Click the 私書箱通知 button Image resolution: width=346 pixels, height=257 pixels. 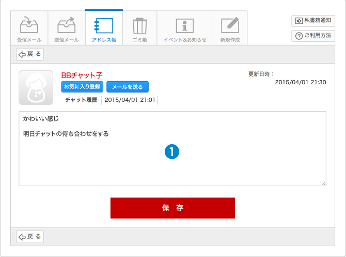point(313,21)
